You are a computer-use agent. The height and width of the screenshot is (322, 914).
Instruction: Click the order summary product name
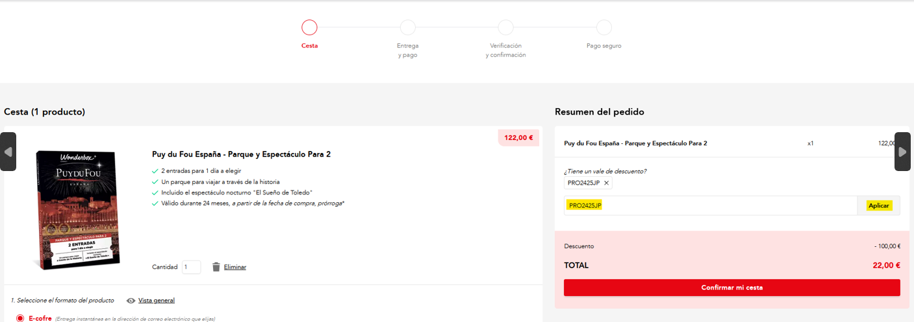[635, 143]
